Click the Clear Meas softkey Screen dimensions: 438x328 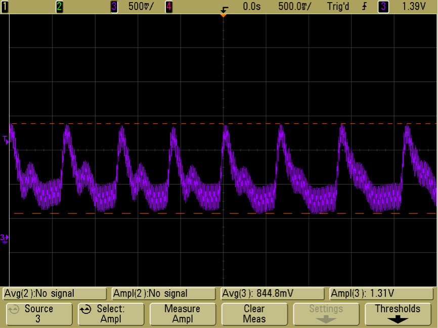tap(254, 314)
